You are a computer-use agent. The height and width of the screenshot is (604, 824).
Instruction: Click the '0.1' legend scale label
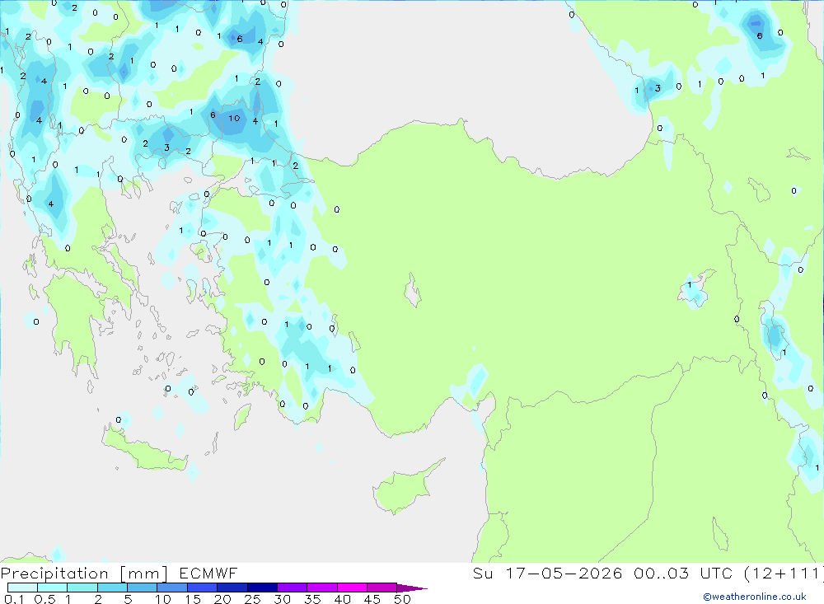pos(14,599)
